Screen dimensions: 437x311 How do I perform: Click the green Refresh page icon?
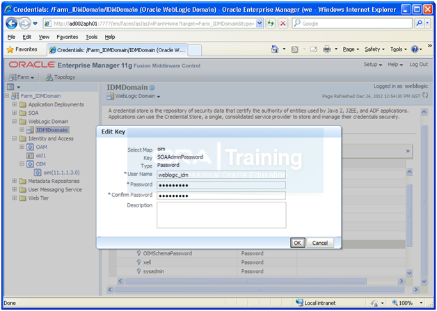[270, 24]
